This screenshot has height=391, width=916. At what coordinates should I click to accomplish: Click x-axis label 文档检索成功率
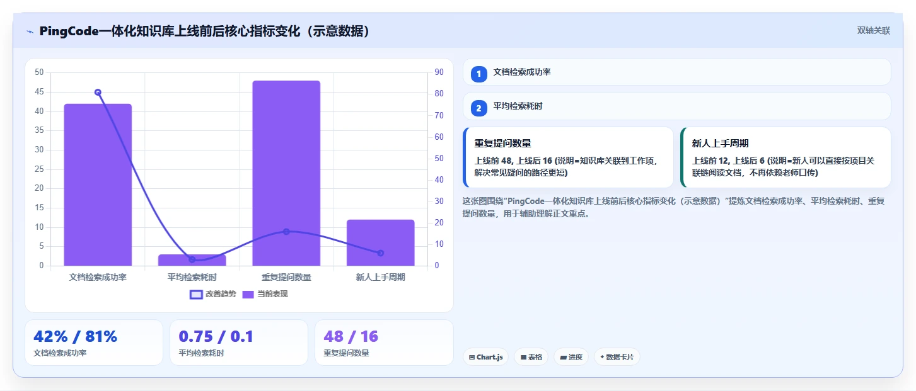[98, 277]
